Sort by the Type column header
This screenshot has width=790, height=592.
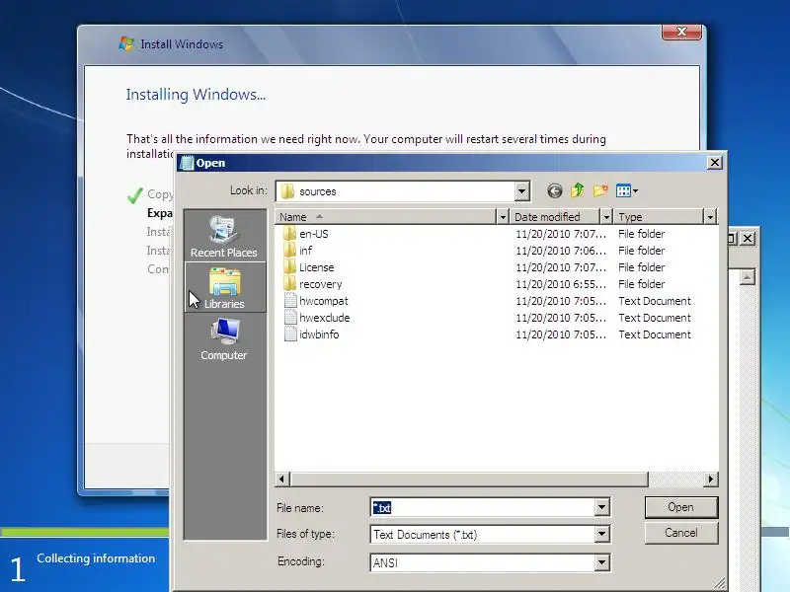pyautogui.click(x=659, y=217)
